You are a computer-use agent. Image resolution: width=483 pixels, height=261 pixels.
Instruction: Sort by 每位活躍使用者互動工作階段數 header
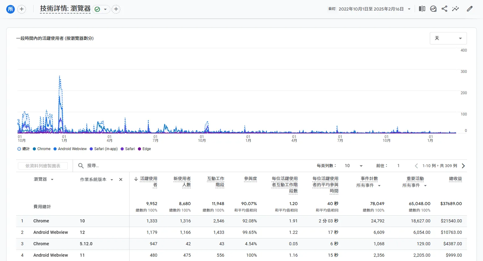pyautogui.click(x=284, y=185)
